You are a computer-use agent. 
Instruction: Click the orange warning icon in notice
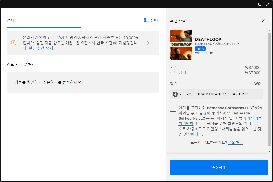(14, 43)
